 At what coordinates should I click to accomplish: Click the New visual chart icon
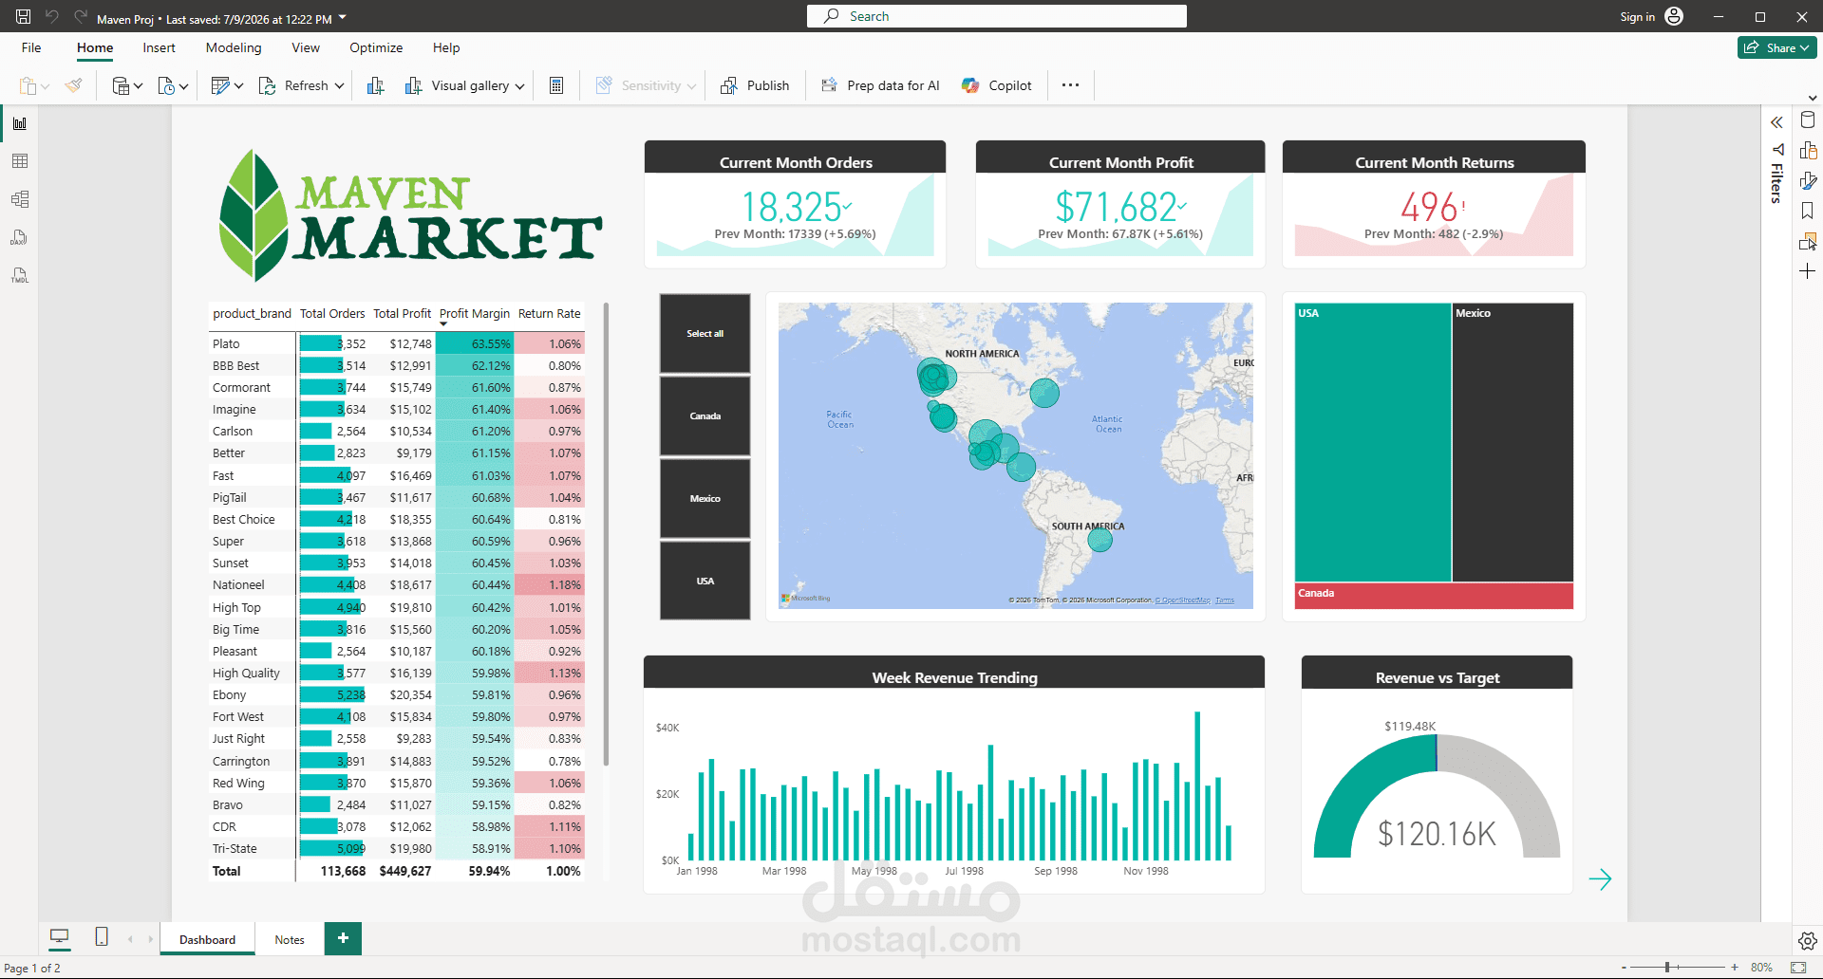pos(376,85)
